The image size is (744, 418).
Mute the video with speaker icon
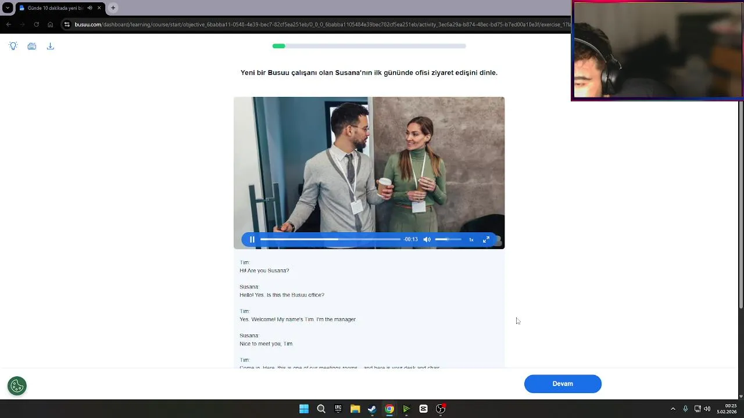point(427,239)
